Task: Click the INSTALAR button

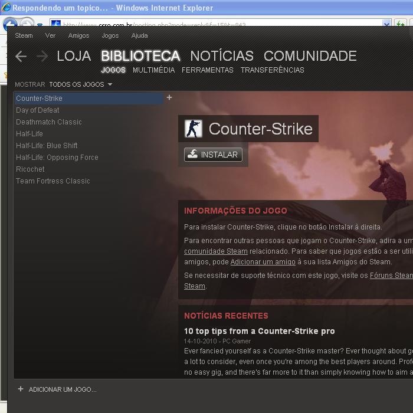Action: pos(213,155)
